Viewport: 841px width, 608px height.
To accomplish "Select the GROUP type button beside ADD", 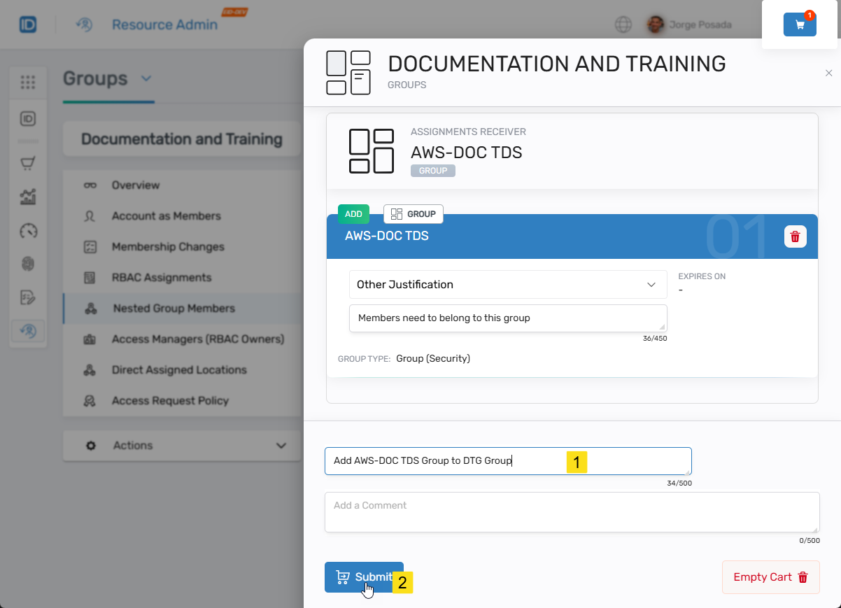I will tap(413, 214).
